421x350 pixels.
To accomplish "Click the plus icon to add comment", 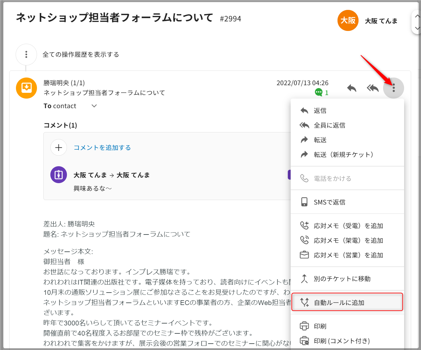I will tap(59, 147).
